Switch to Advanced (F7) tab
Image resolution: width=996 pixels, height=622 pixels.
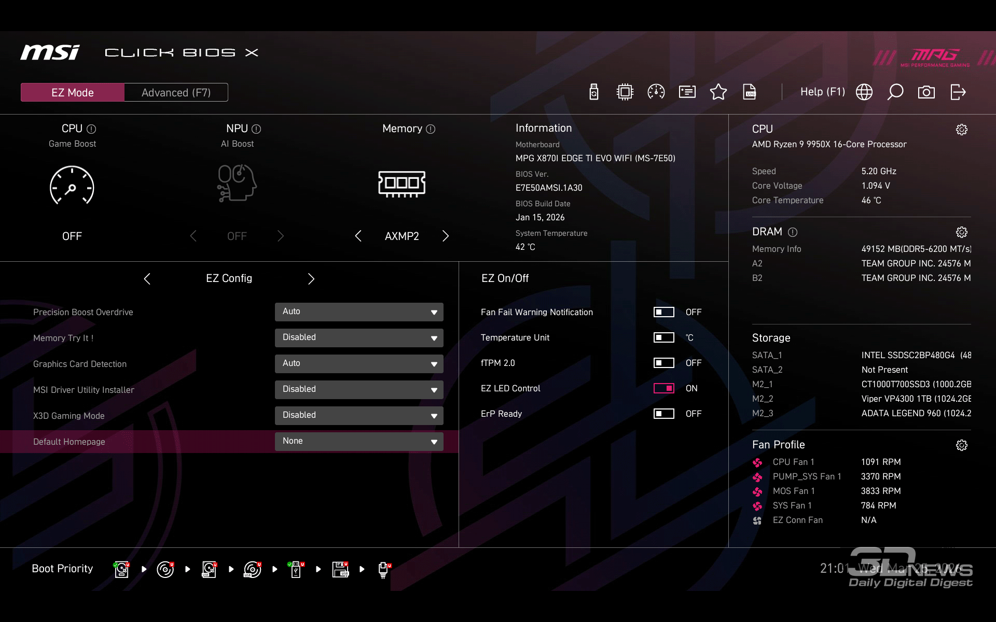tap(176, 93)
